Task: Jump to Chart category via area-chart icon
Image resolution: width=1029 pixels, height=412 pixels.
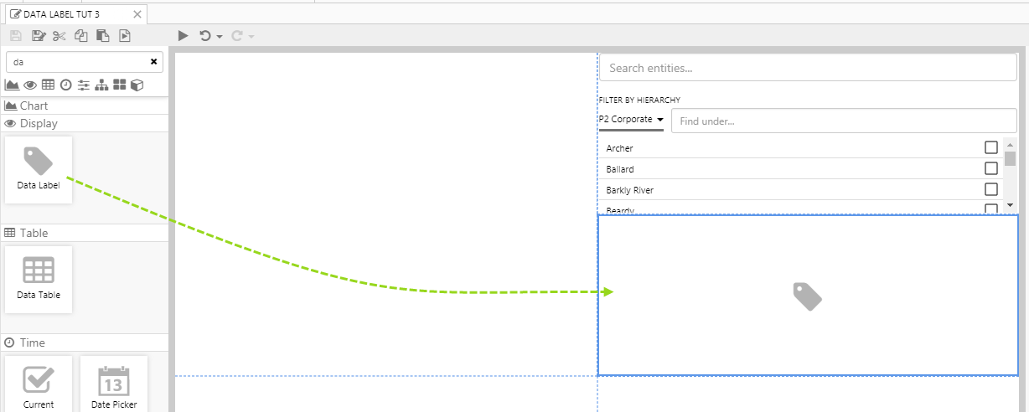Action: pyautogui.click(x=12, y=85)
